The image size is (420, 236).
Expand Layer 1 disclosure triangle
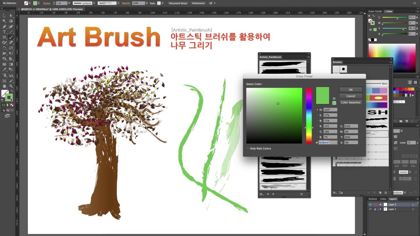coord(381,209)
